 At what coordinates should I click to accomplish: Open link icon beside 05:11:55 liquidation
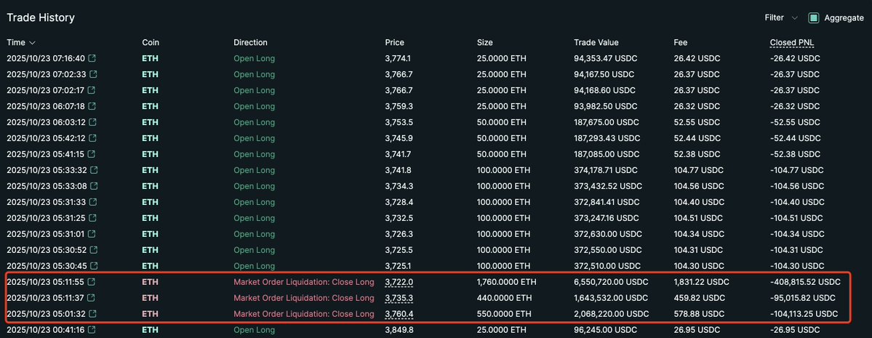coord(92,282)
